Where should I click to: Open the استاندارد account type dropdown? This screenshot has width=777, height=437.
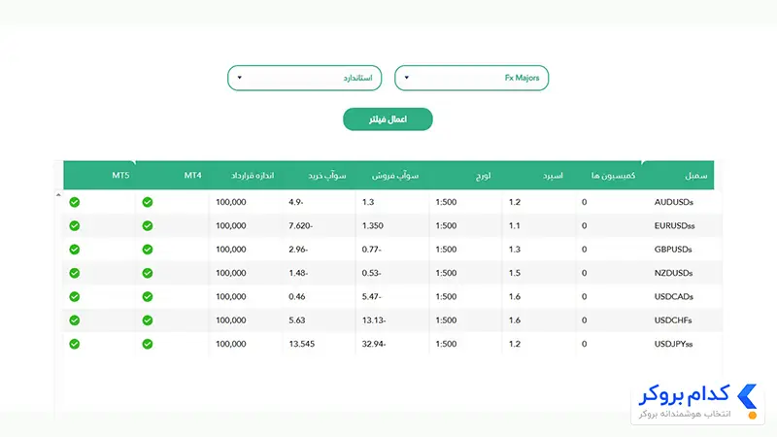(304, 78)
